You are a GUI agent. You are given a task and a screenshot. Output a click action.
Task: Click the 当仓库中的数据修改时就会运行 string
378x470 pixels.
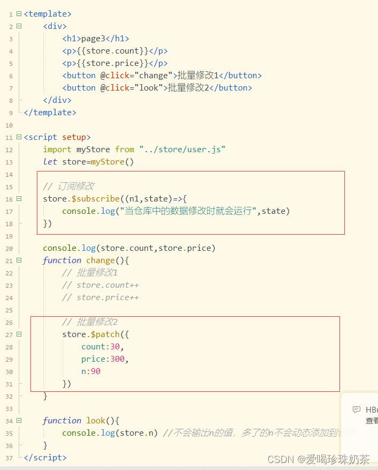(188, 211)
